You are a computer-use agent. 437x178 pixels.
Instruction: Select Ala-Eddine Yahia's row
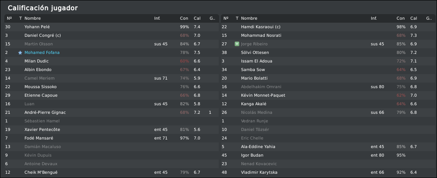[258, 147]
